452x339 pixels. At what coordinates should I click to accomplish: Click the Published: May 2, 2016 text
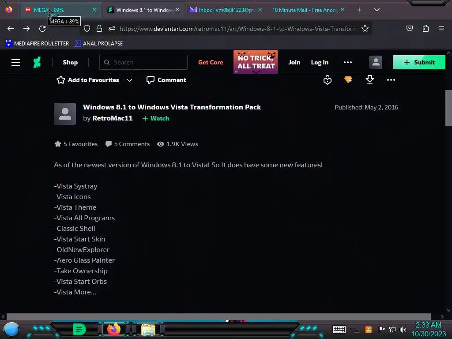(366, 107)
